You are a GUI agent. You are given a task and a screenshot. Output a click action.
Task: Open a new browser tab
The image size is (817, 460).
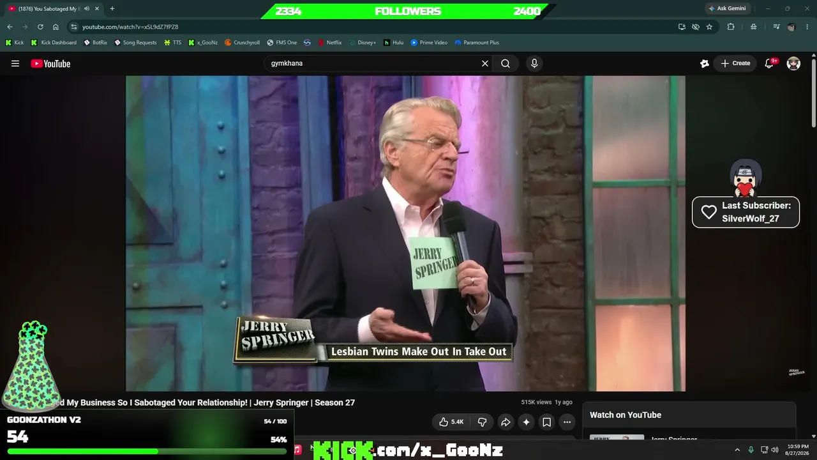(112, 8)
